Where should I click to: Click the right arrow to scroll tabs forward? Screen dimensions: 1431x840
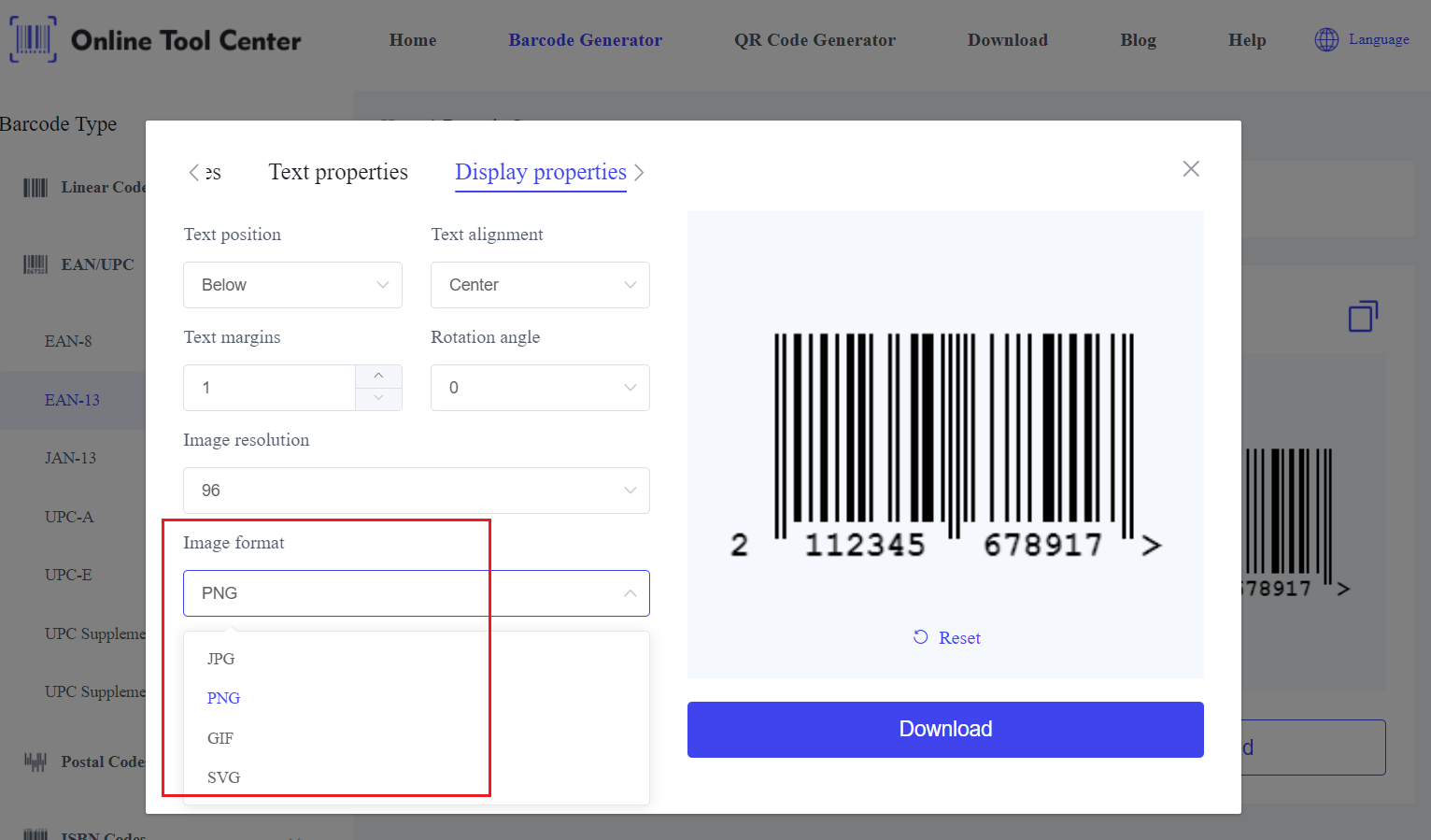tap(639, 173)
